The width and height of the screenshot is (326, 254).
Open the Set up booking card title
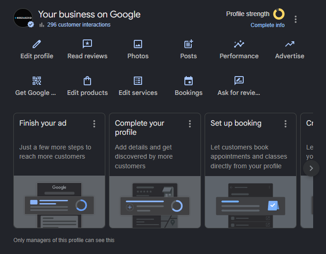click(x=236, y=123)
